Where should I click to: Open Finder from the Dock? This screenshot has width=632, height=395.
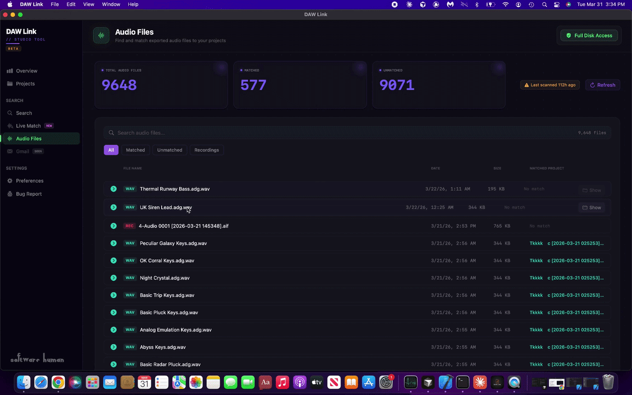coord(24,382)
